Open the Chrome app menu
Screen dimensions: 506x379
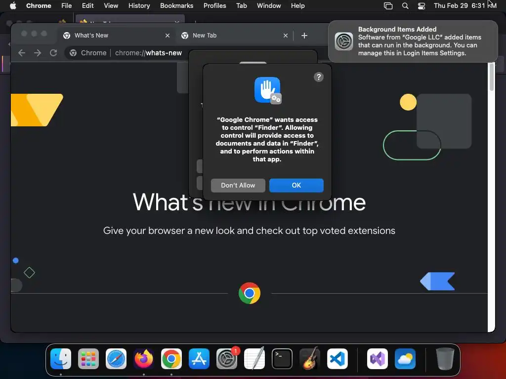point(39,5)
